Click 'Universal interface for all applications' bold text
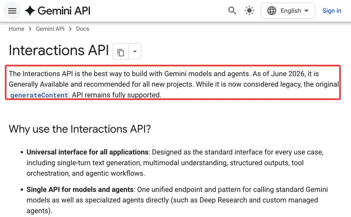 [87, 152]
